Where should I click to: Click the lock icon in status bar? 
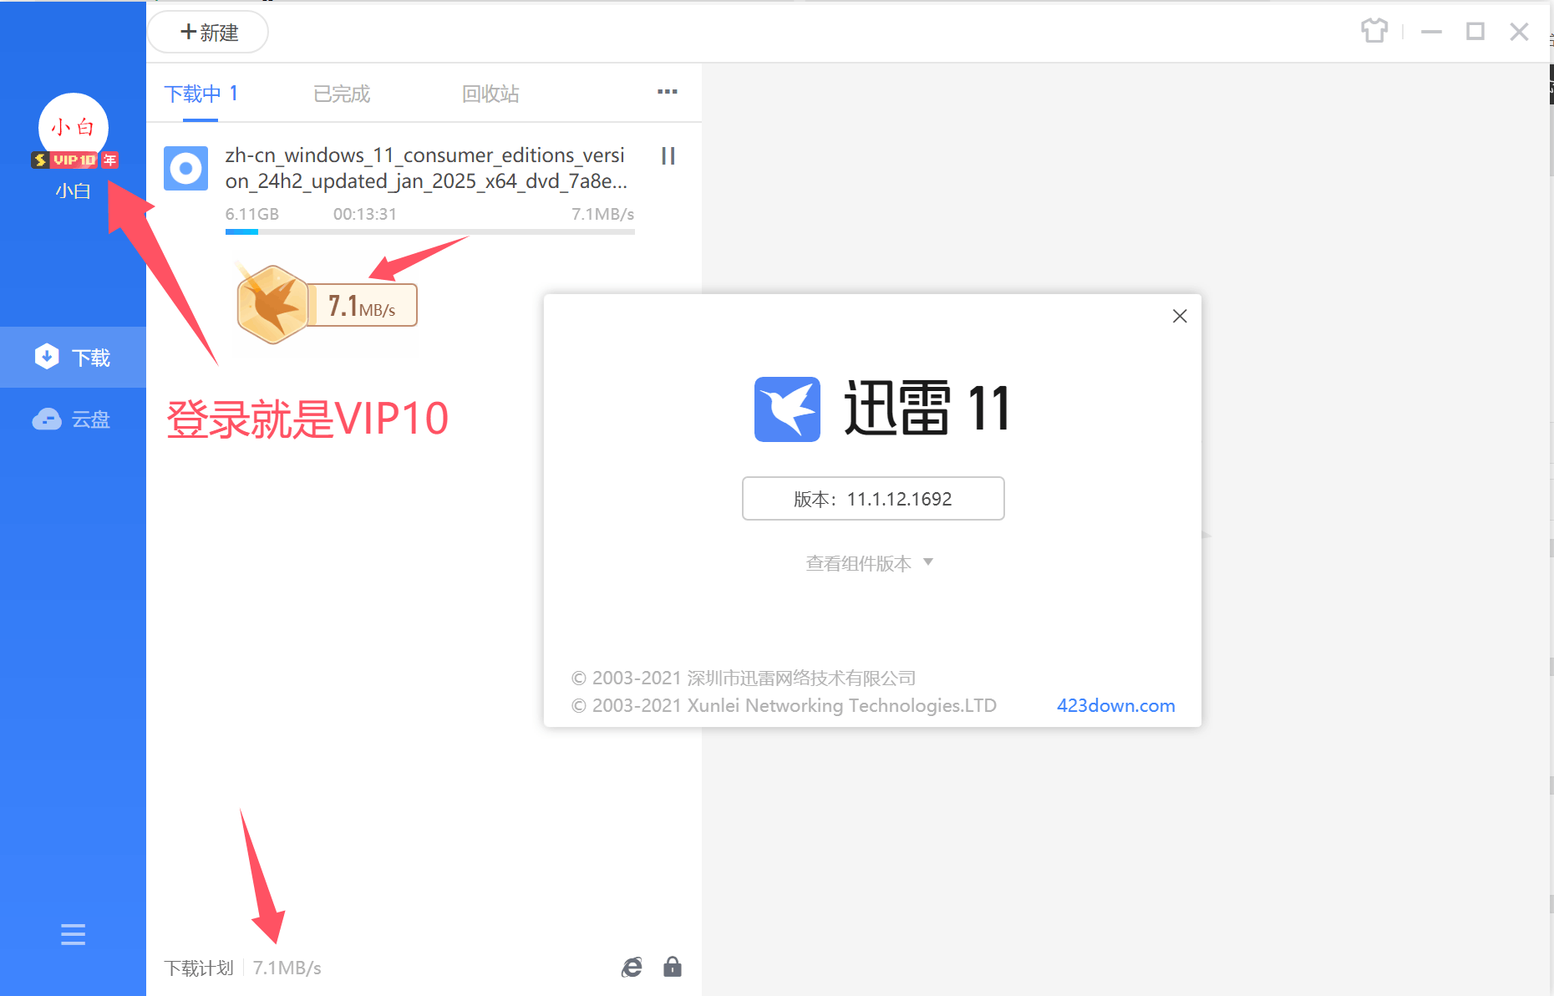tap(673, 967)
